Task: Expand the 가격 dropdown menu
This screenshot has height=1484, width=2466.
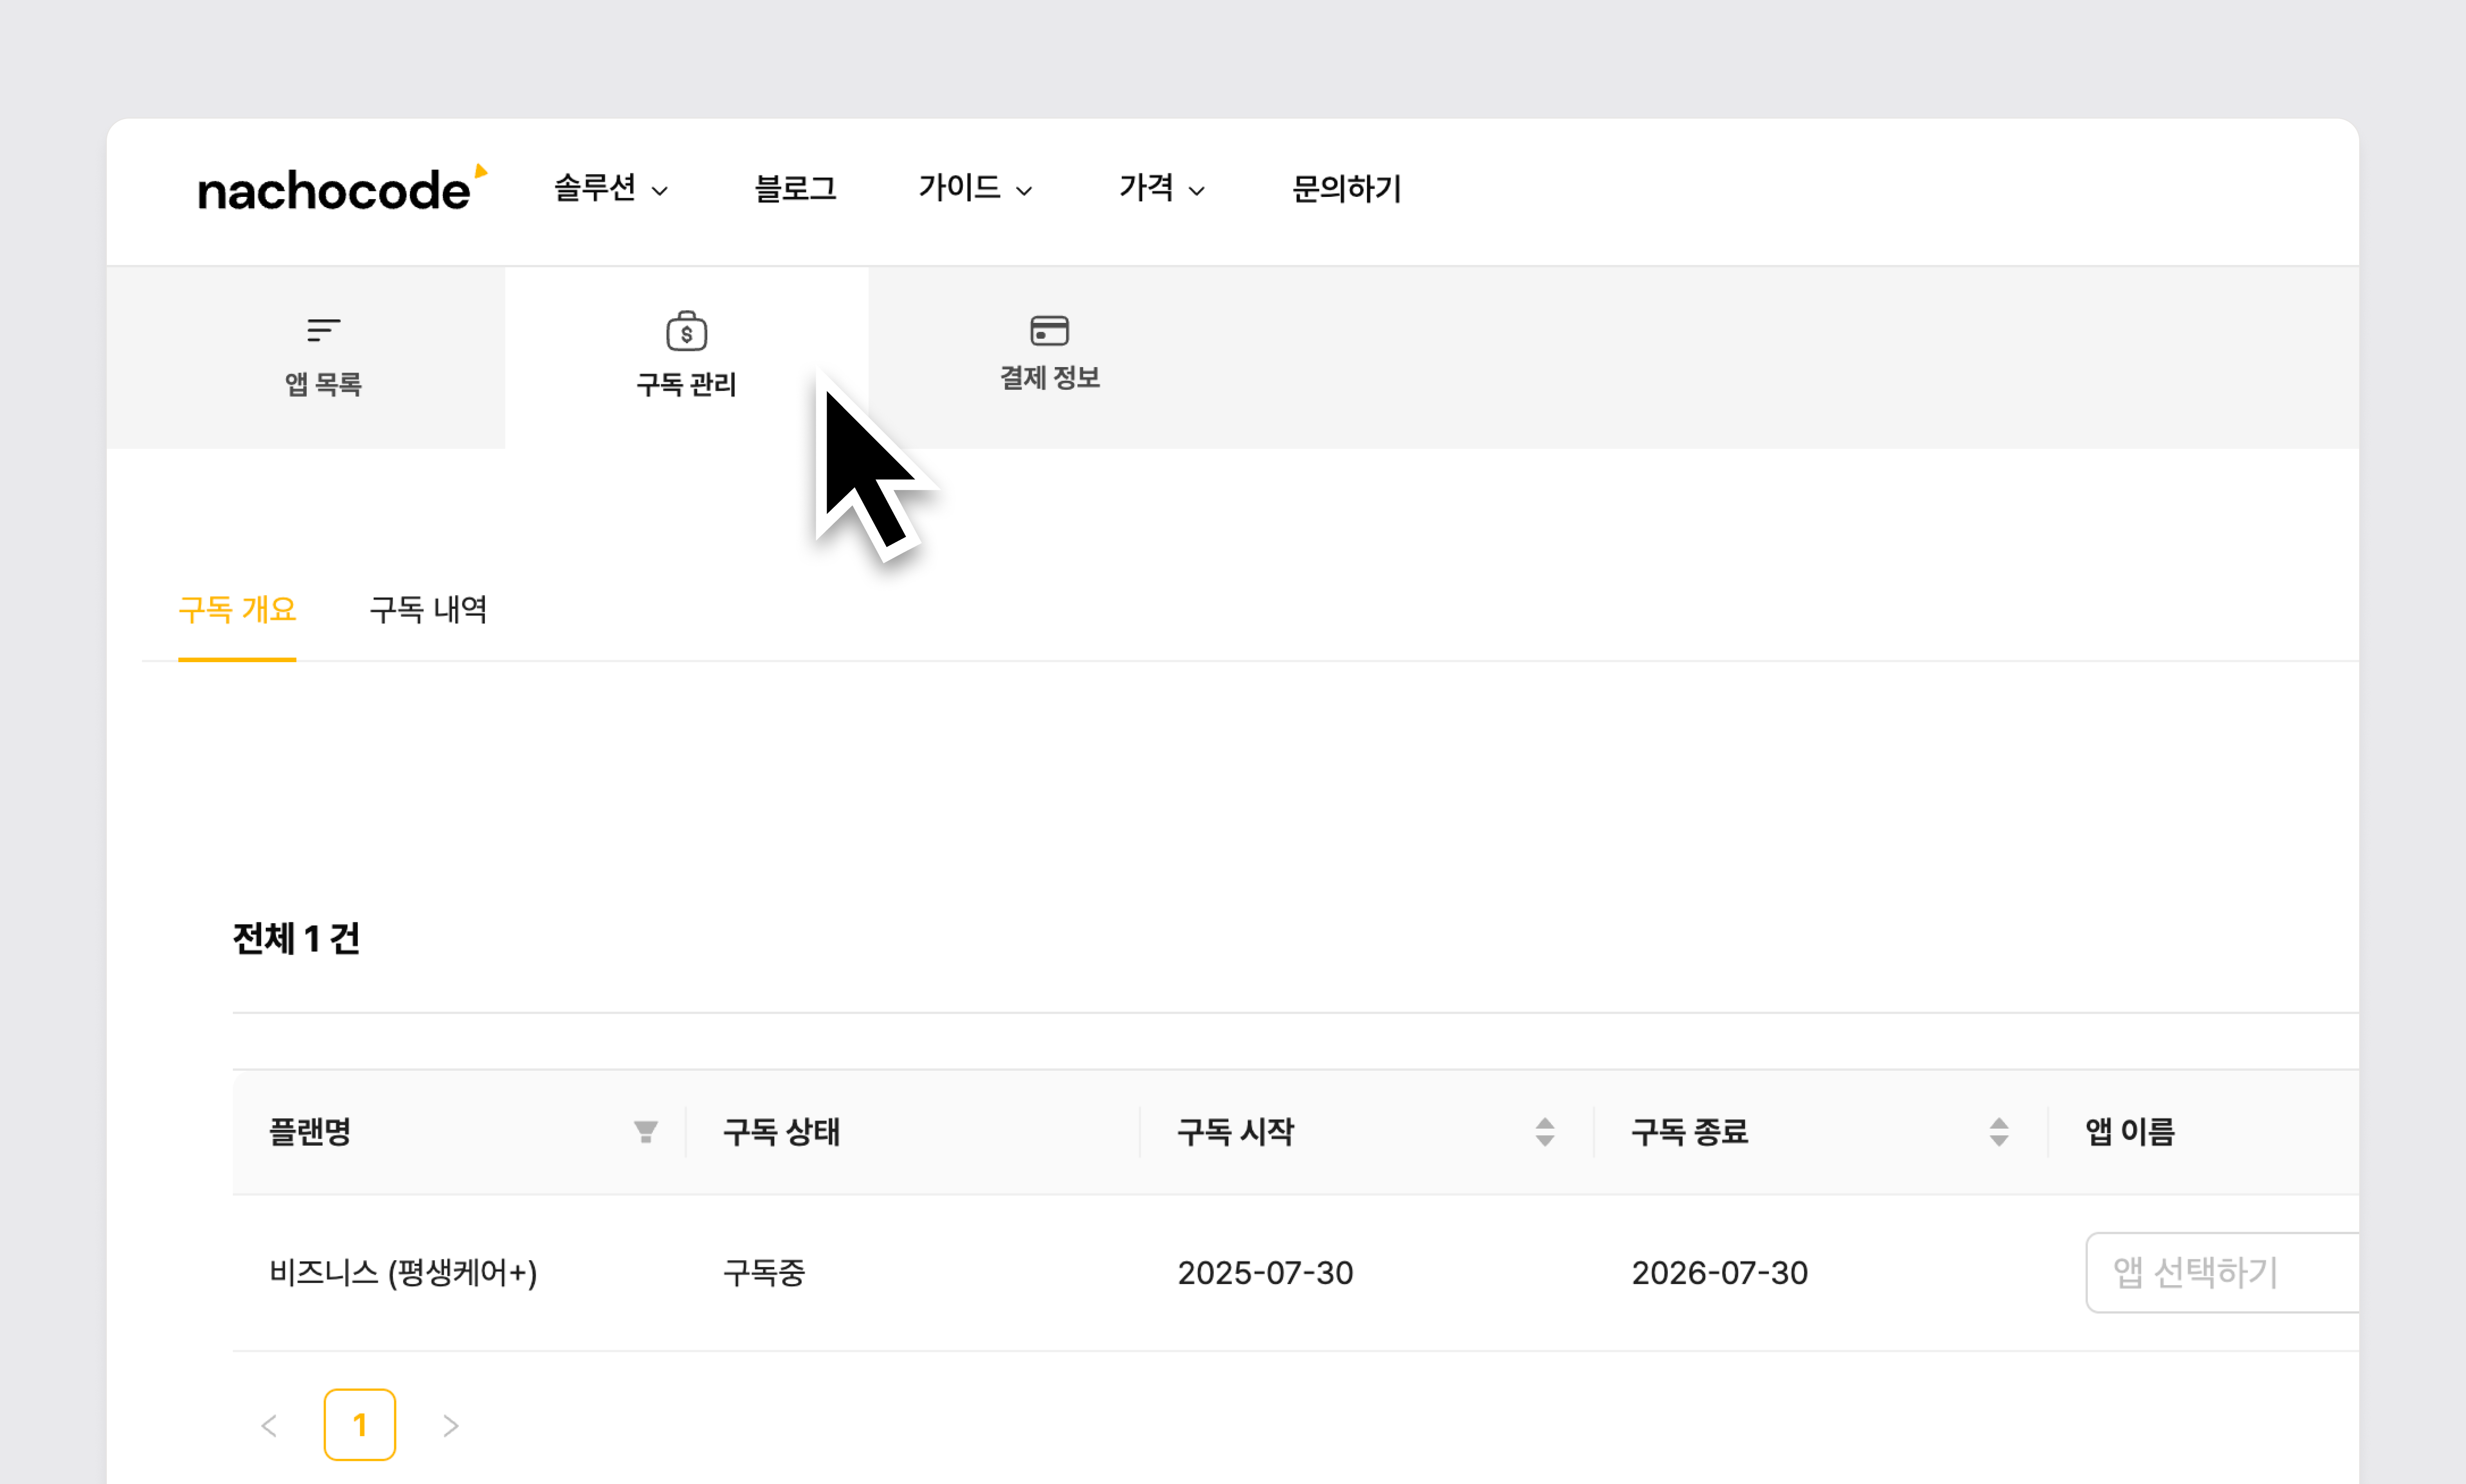Action: (x=1161, y=189)
